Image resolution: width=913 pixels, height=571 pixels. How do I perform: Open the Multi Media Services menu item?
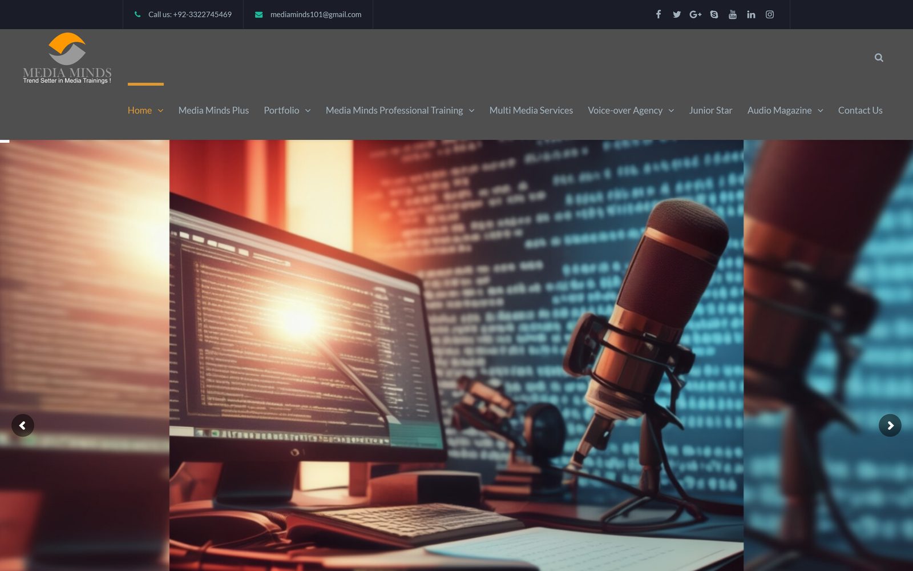coord(531,110)
